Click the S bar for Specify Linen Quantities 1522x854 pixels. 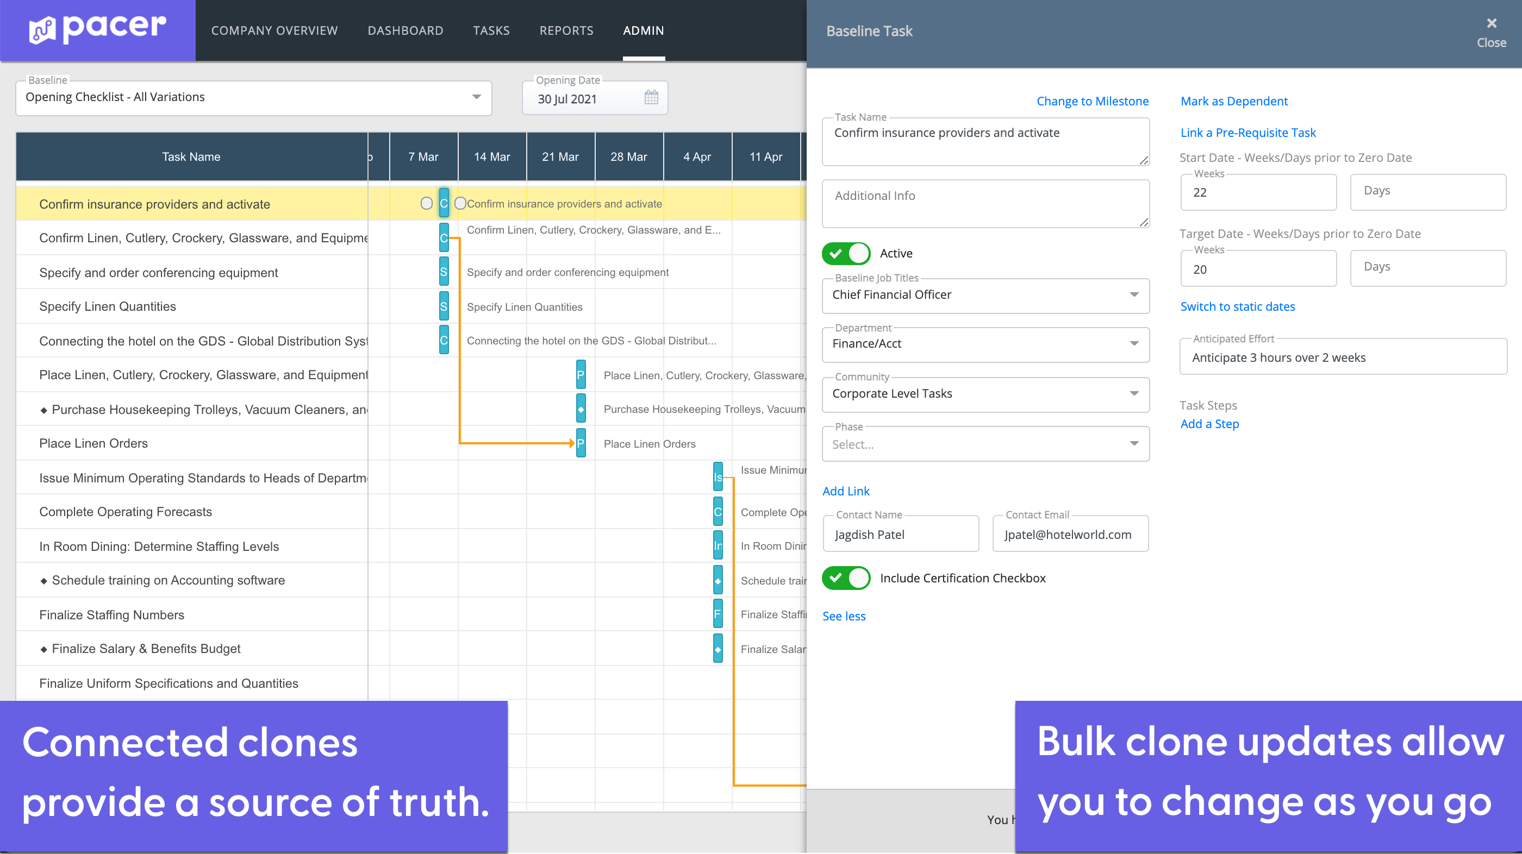tap(443, 306)
